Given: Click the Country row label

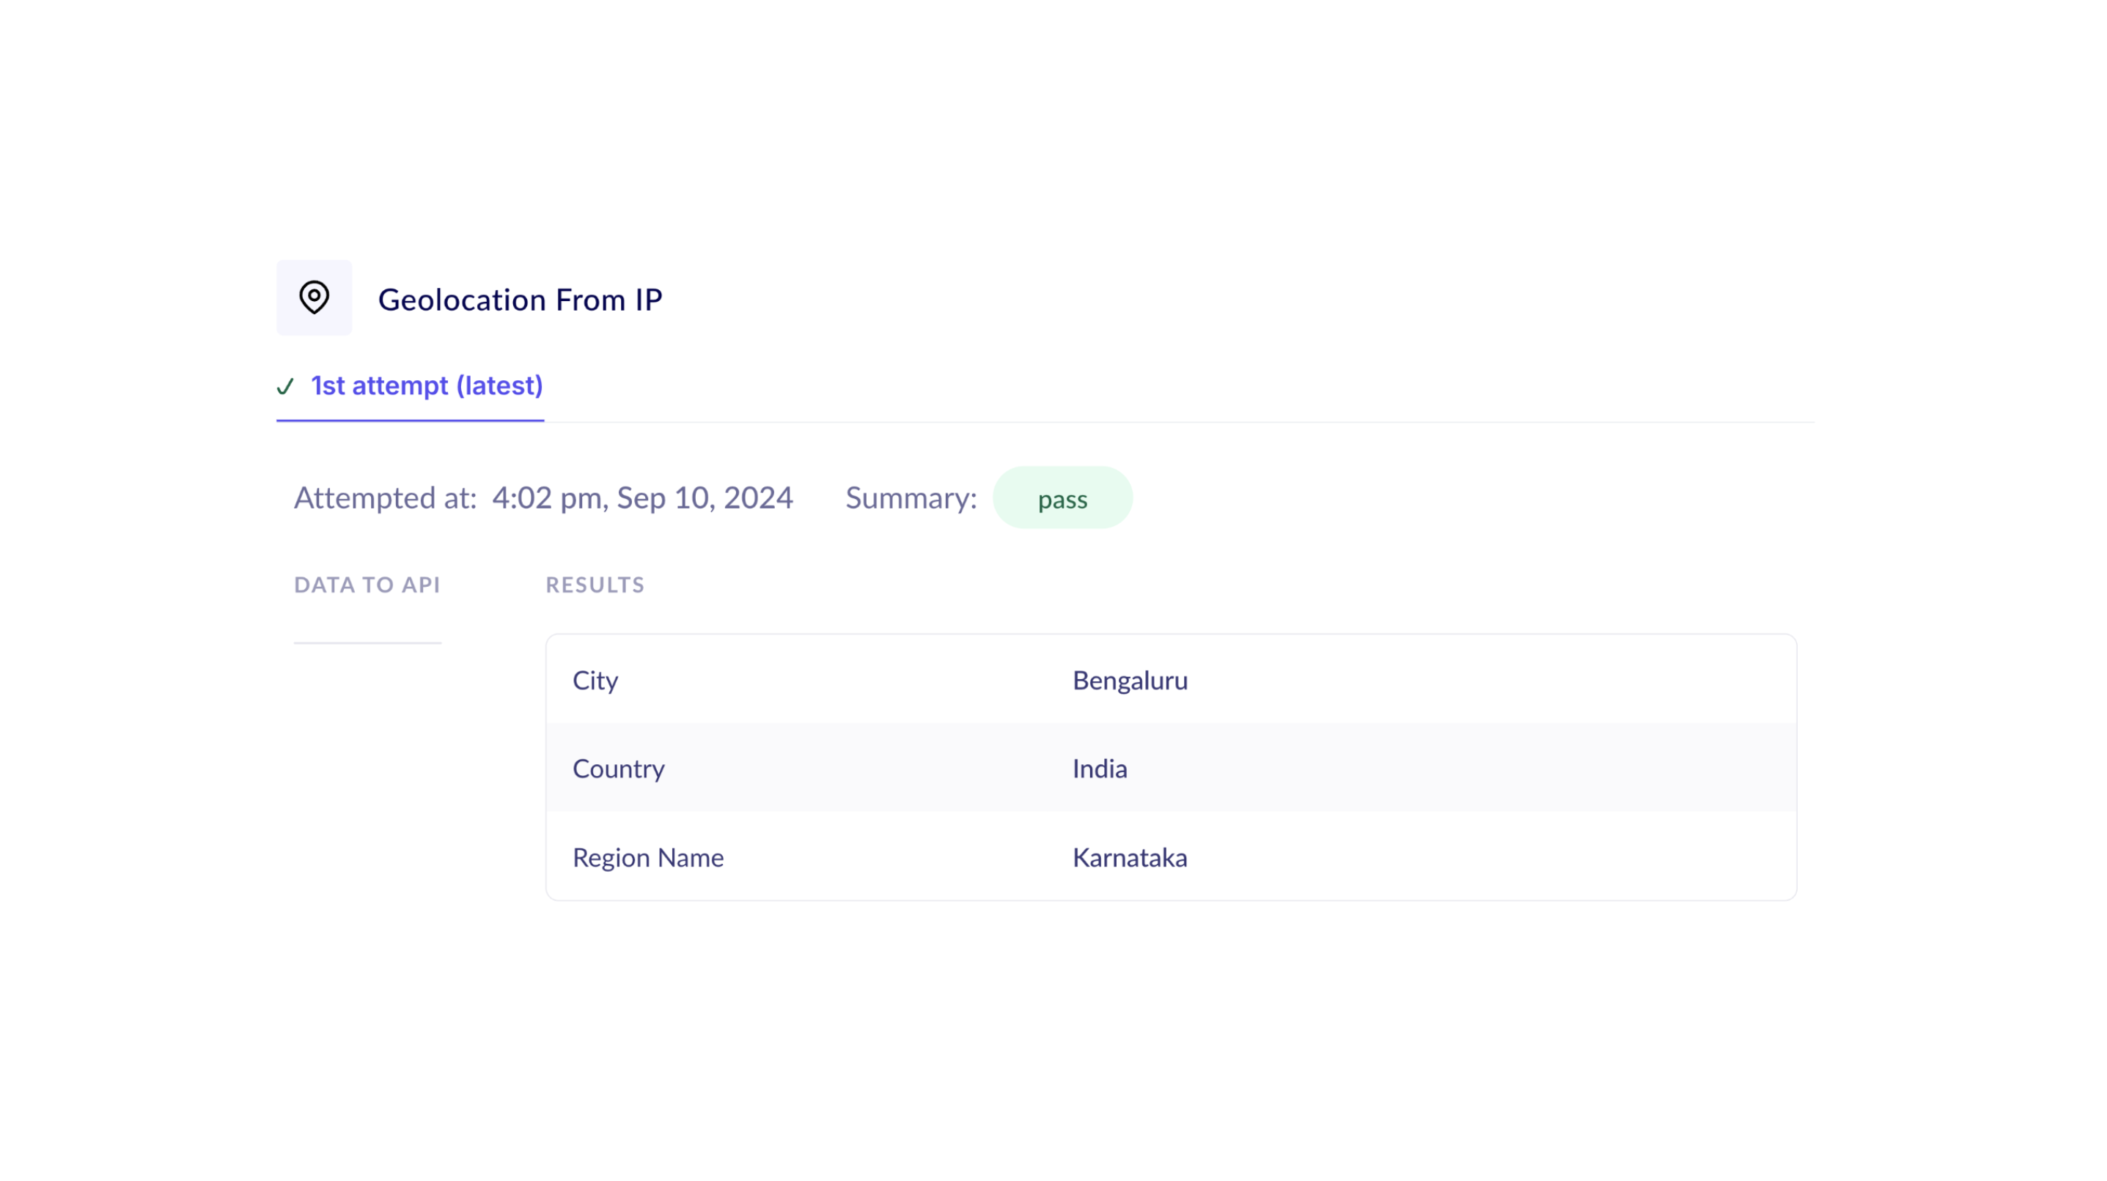Looking at the screenshot, I should click(x=618, y=769).
